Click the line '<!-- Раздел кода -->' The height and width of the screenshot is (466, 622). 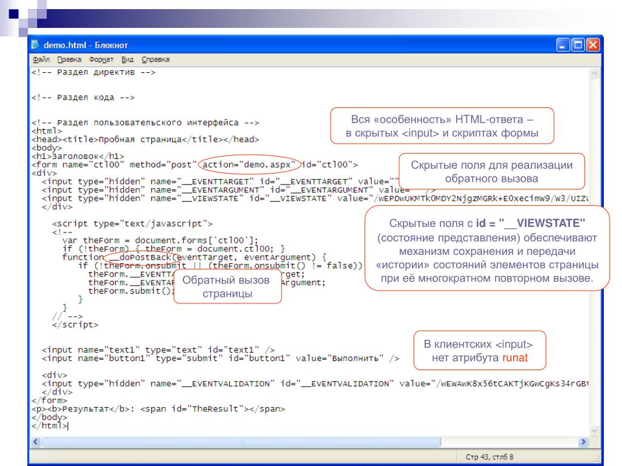click(83, 98)
